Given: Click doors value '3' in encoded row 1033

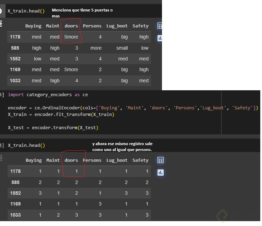Looking at the screenshot, I should 76,215.
